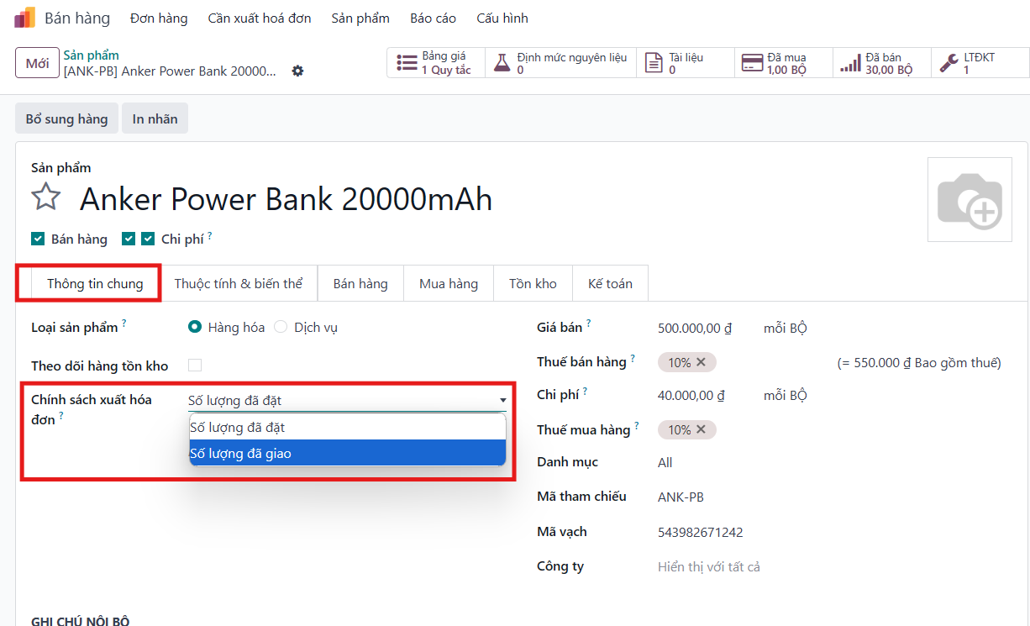Open the Cấu hình menu
Screen dimensions: 1030x626
pos(502,18)
